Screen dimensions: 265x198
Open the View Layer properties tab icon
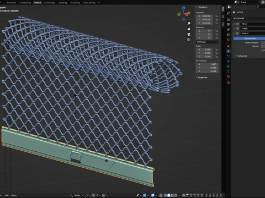229,30
